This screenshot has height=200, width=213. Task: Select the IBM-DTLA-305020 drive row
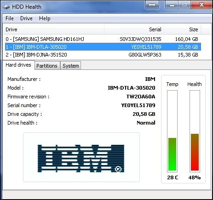pos(103,47)
